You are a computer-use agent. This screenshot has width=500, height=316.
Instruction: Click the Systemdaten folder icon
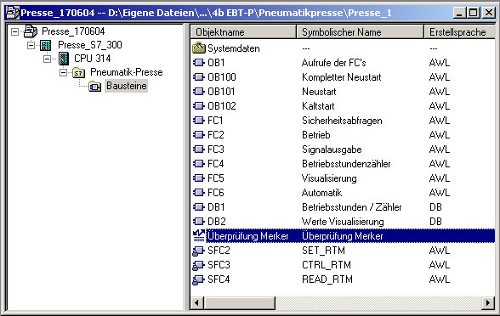tap(199, 48)
